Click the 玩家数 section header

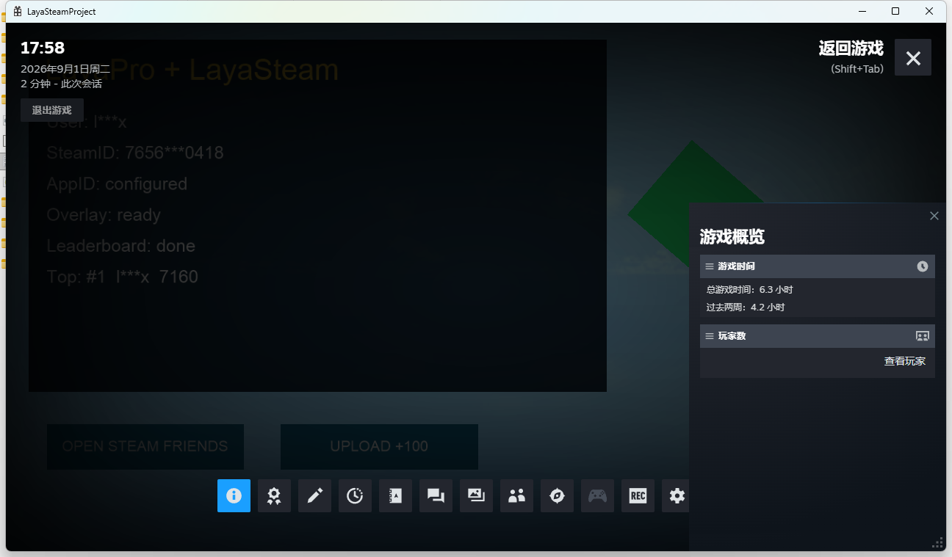(817, 336)
